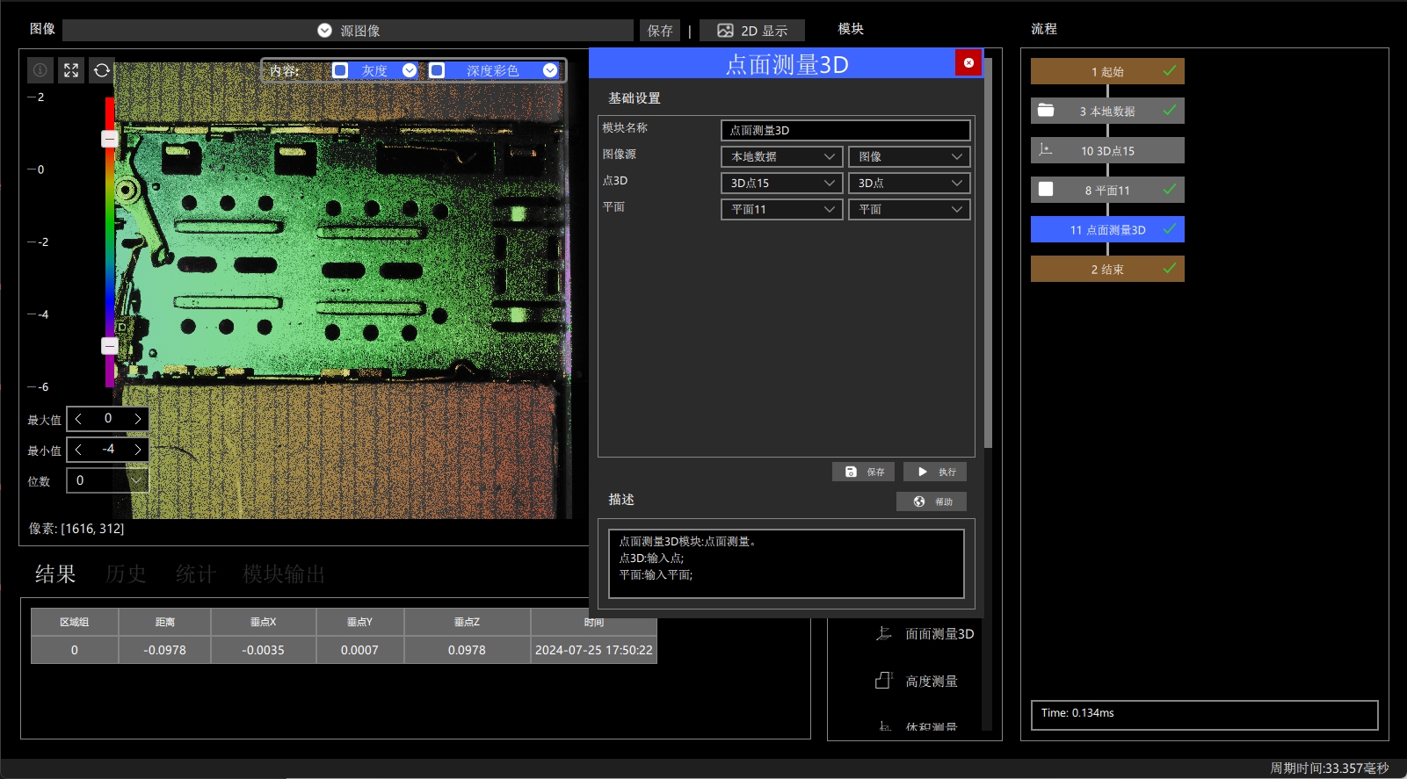The image size is (1407, 779).
Task: Switch to the 结果 tab
Action: (x=55, y=574)
